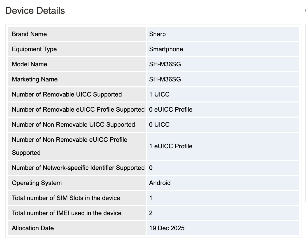Click Number of Non Removable UICC Supported

click(73, 125)
